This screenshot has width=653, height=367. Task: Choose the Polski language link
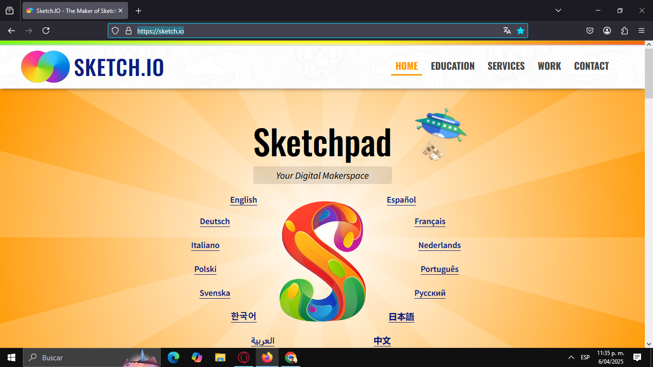[x=206, y=269]
